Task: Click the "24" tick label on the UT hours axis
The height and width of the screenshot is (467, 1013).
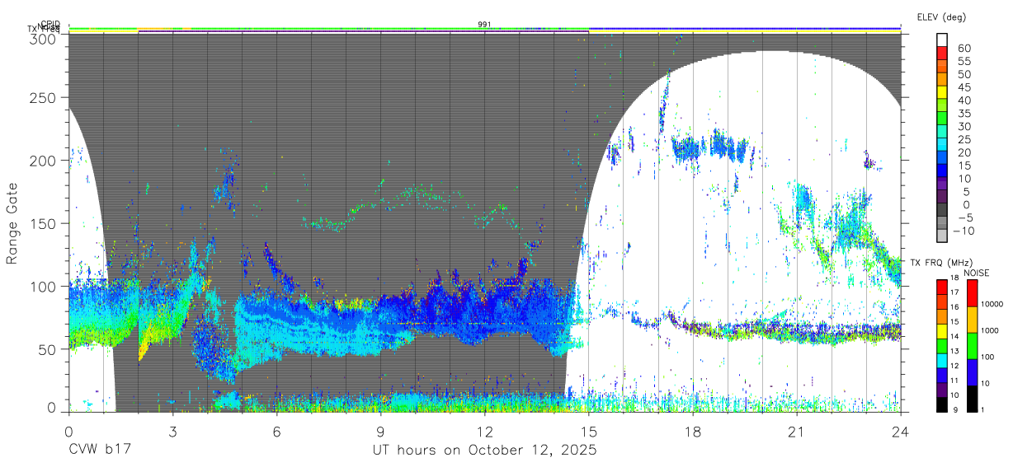Action: point(900,431)
